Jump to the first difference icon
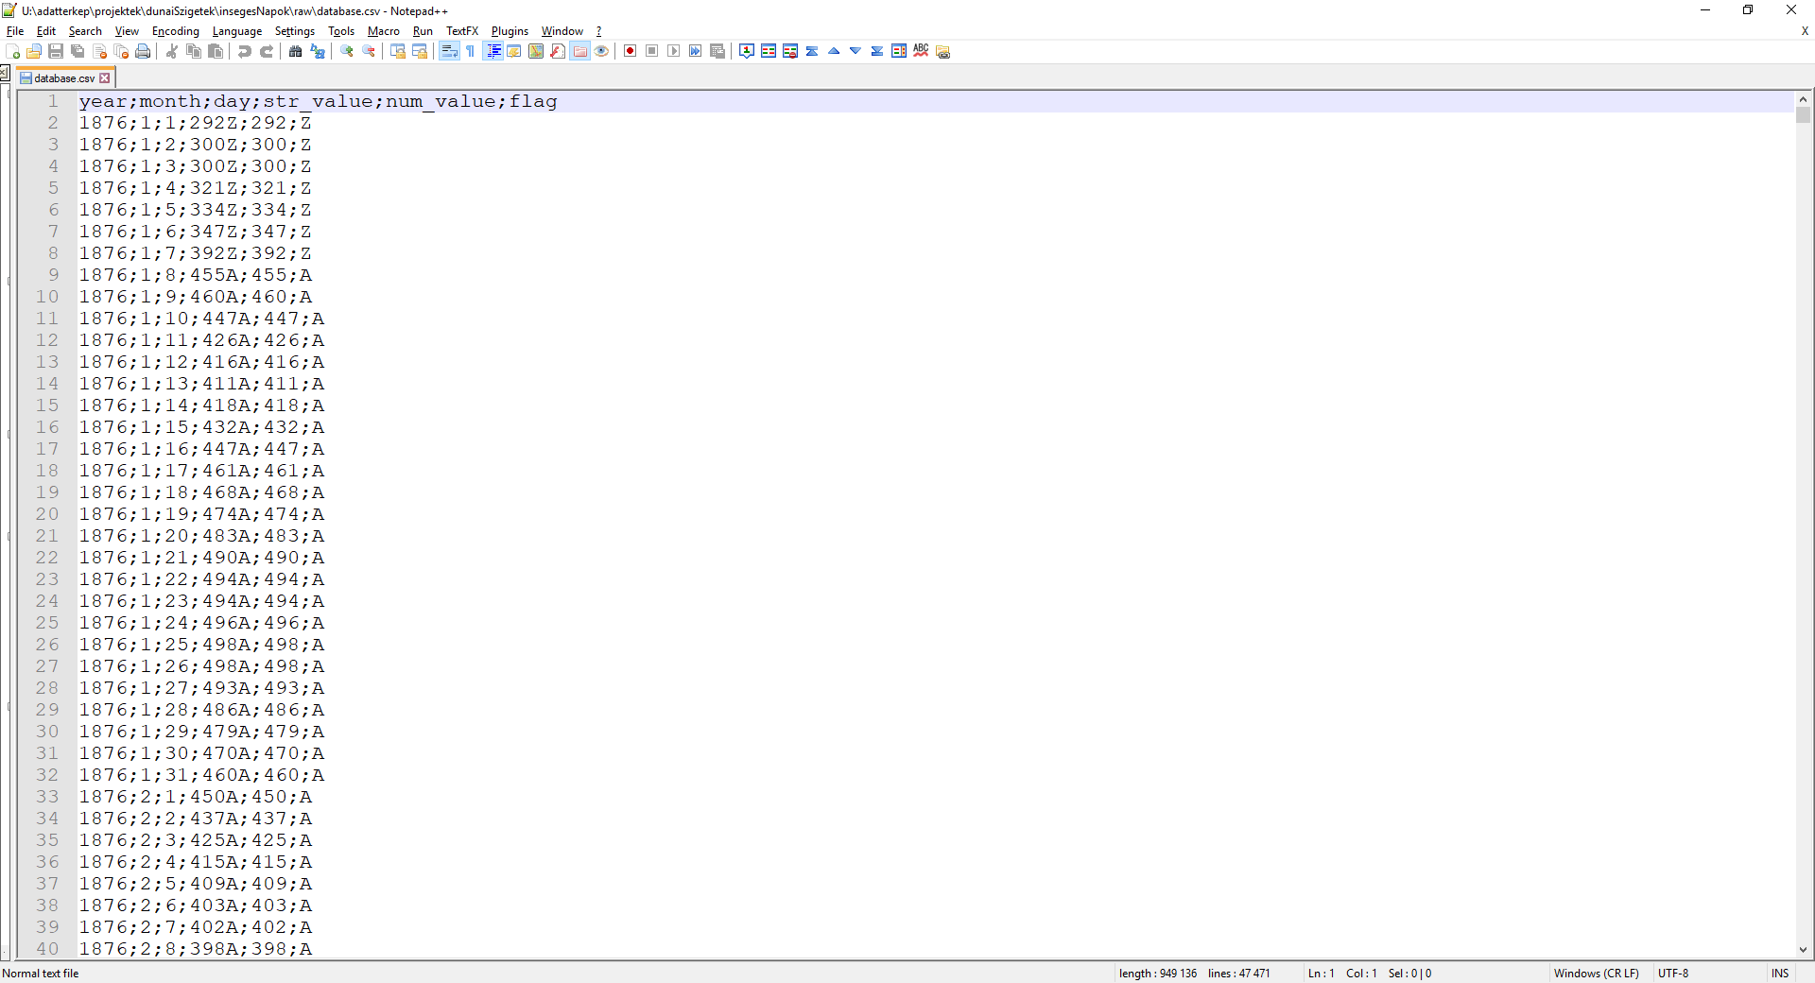This screenshot has width=1815, height=983. tap(812, 51)
